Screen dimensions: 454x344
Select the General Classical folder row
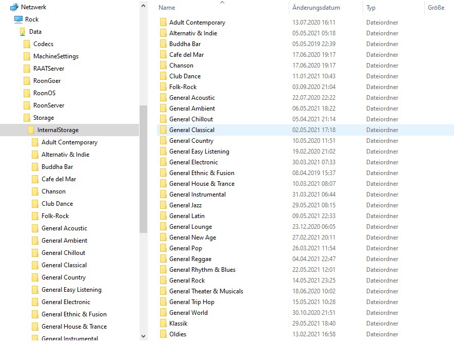(192, 130)
